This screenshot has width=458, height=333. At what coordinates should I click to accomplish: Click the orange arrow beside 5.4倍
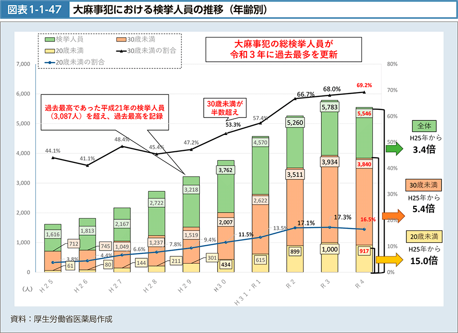(394, 216)
